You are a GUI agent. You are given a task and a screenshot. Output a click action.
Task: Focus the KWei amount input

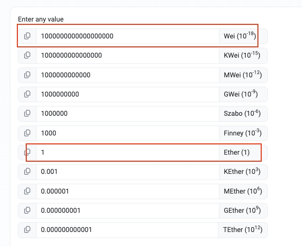point(128,55)
